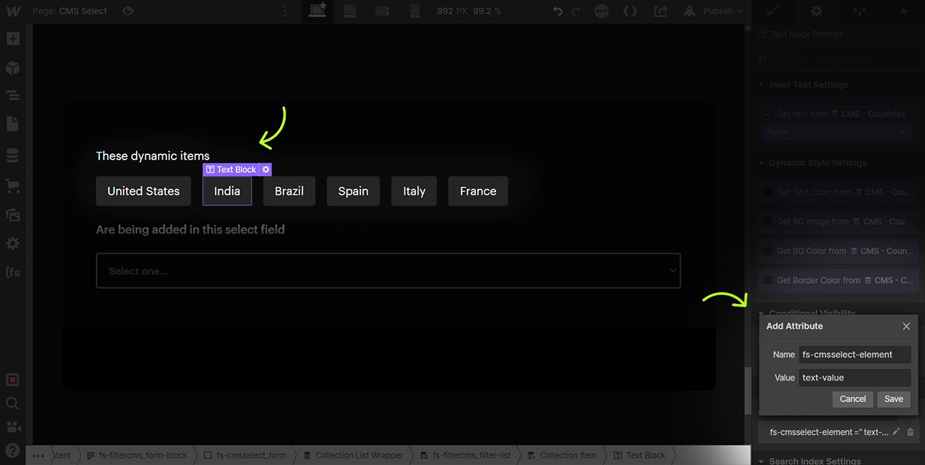925x465 pixels.
Task: Switch to the Element Settings gear tab
Action: click(816, 11)
